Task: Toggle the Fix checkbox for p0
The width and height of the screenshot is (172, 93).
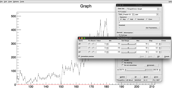Action: tap(89, 44)
